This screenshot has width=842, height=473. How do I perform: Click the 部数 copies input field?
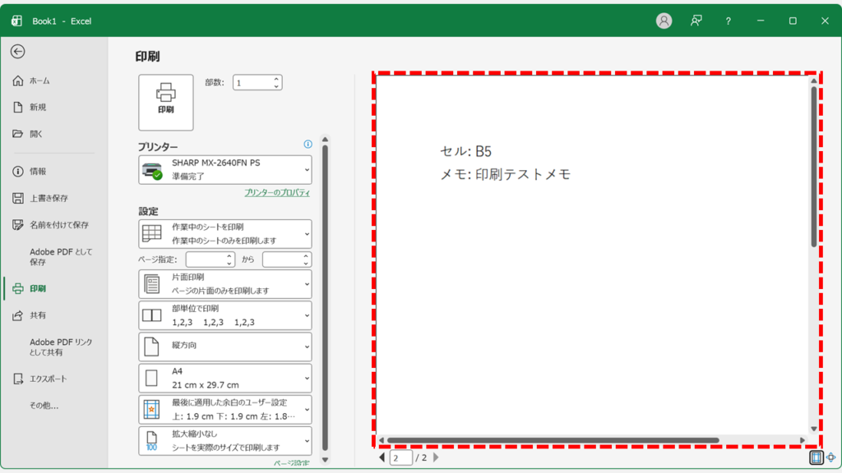point(252,83)
